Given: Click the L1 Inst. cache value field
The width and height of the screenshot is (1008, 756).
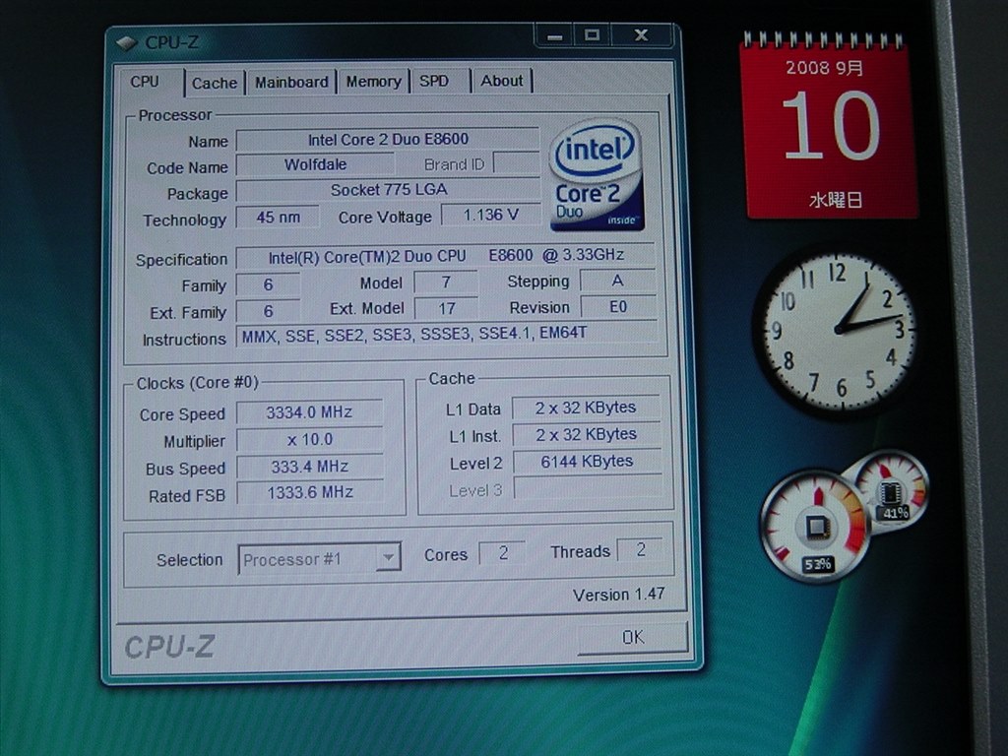Looking at the screenshot, I should pyautogui.click(x=587, y=434).
